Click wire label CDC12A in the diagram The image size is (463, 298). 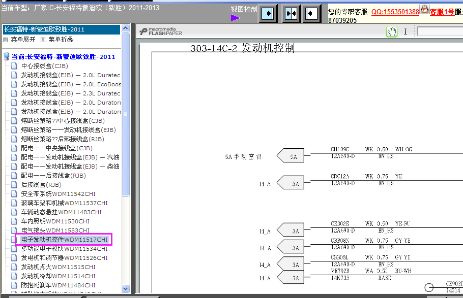[340, 176]
